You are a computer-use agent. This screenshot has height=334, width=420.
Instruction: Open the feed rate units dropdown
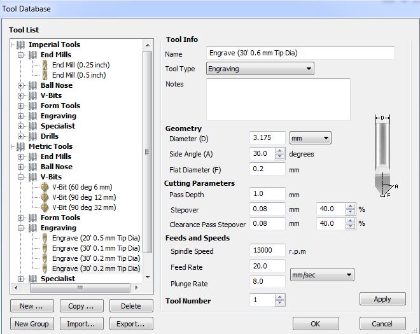(x=322, y=275)
